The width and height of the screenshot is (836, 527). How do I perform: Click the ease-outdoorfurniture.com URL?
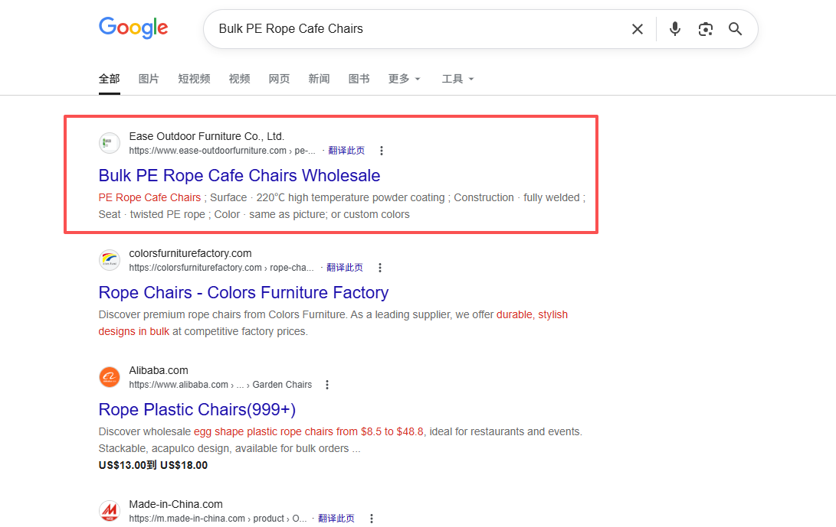[221, 151]
